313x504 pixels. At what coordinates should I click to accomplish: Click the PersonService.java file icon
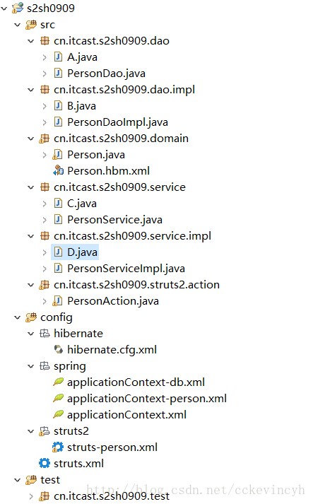58,220
